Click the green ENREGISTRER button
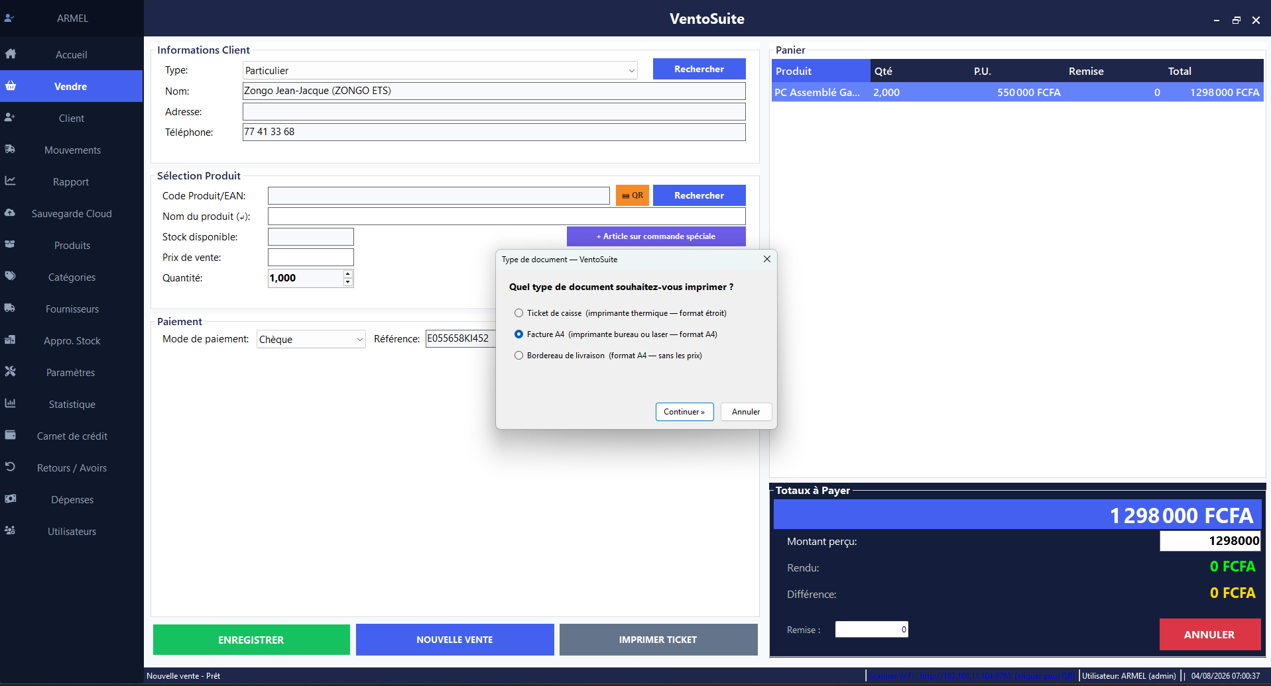 (x=251, y=640)
